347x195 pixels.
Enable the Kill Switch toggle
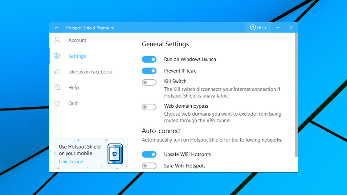(149, 82)
